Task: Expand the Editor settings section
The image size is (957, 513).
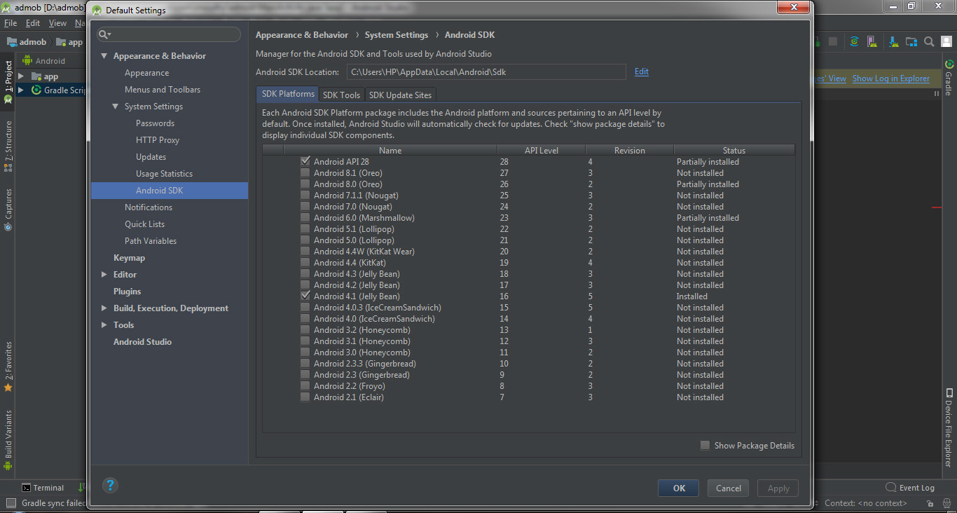Action: tap(104, 275)
